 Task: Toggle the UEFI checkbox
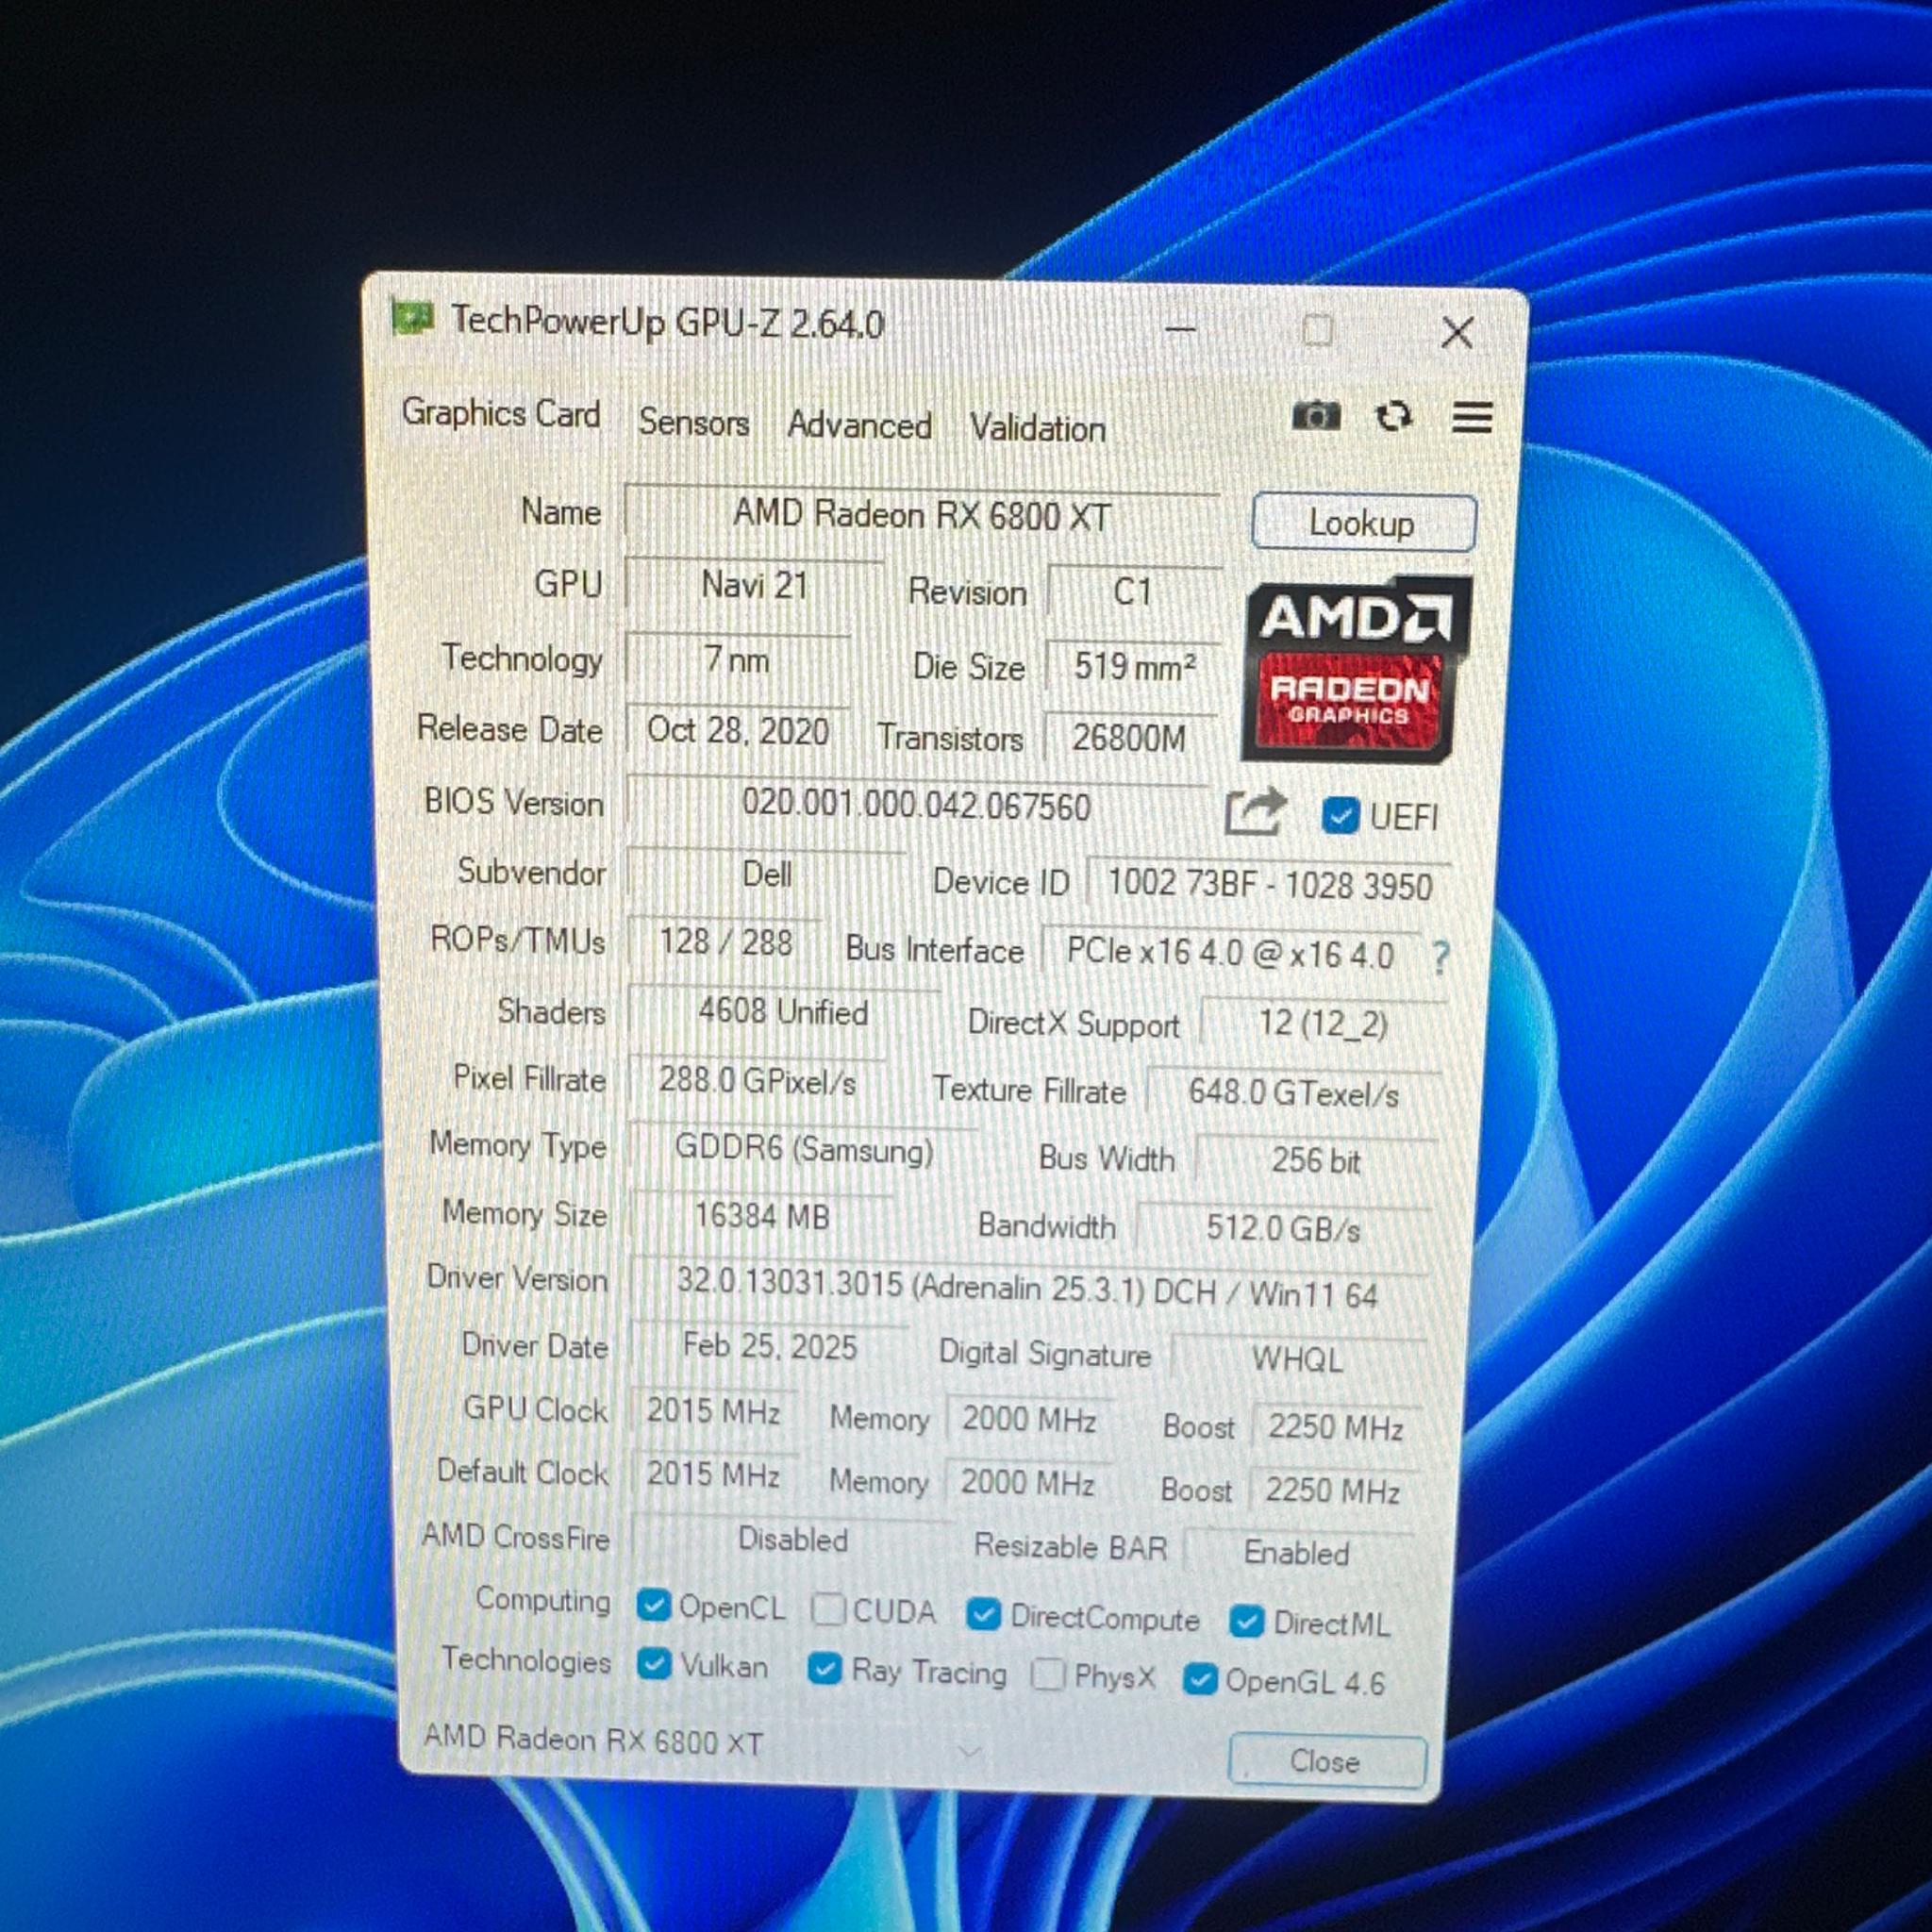(x=1340, y=815)
